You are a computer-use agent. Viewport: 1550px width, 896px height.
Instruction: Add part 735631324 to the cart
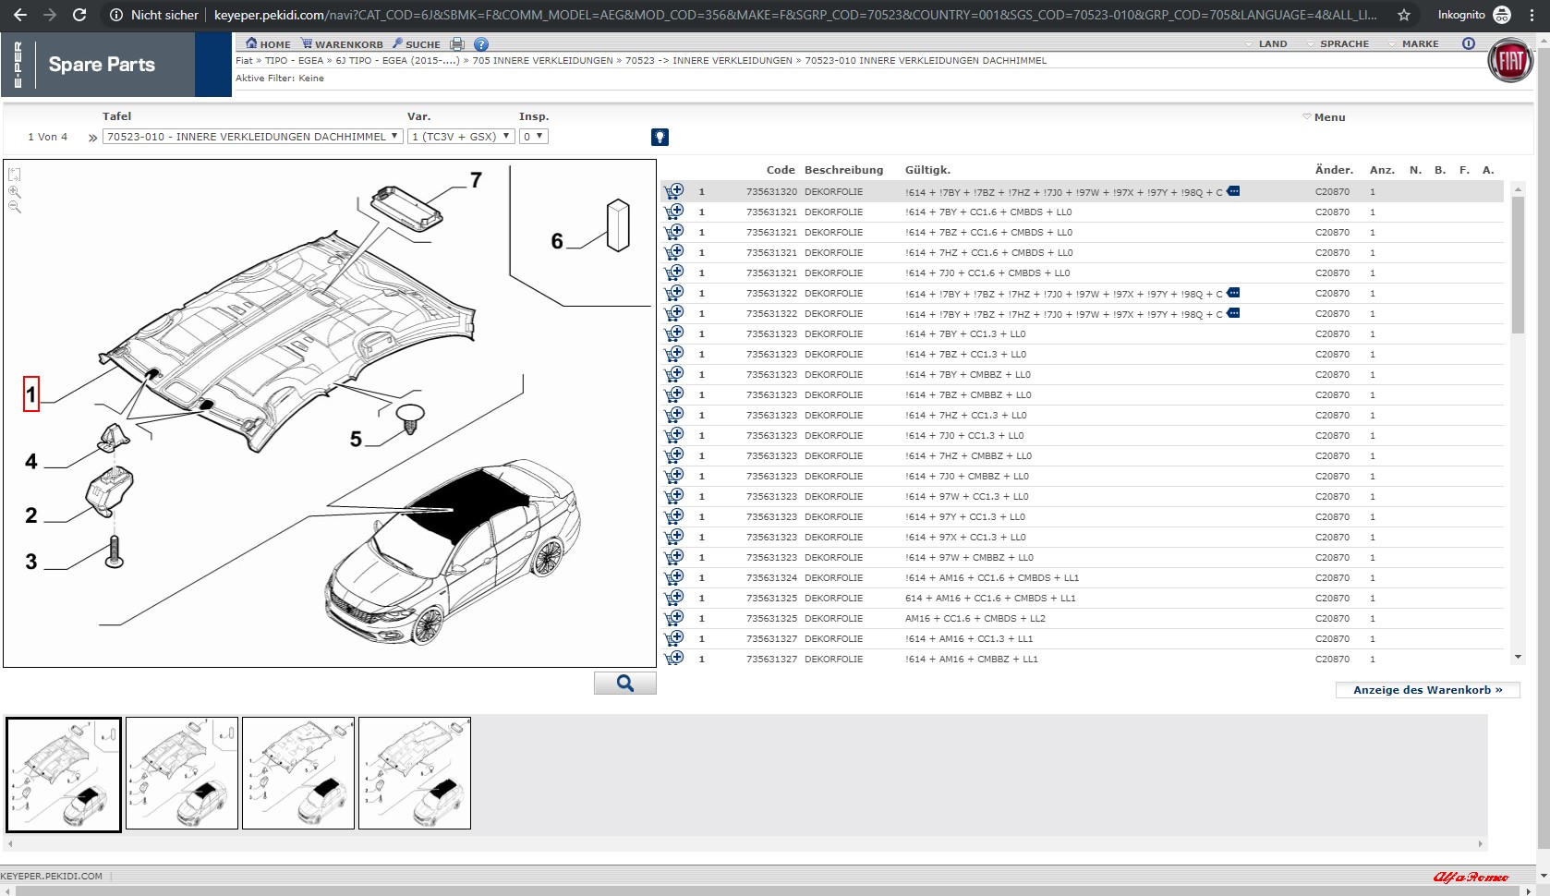point(674,577)
